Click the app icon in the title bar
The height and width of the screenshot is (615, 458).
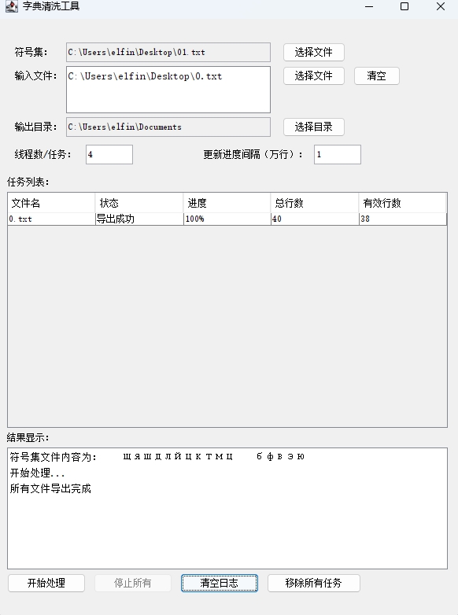click(11, 6)
